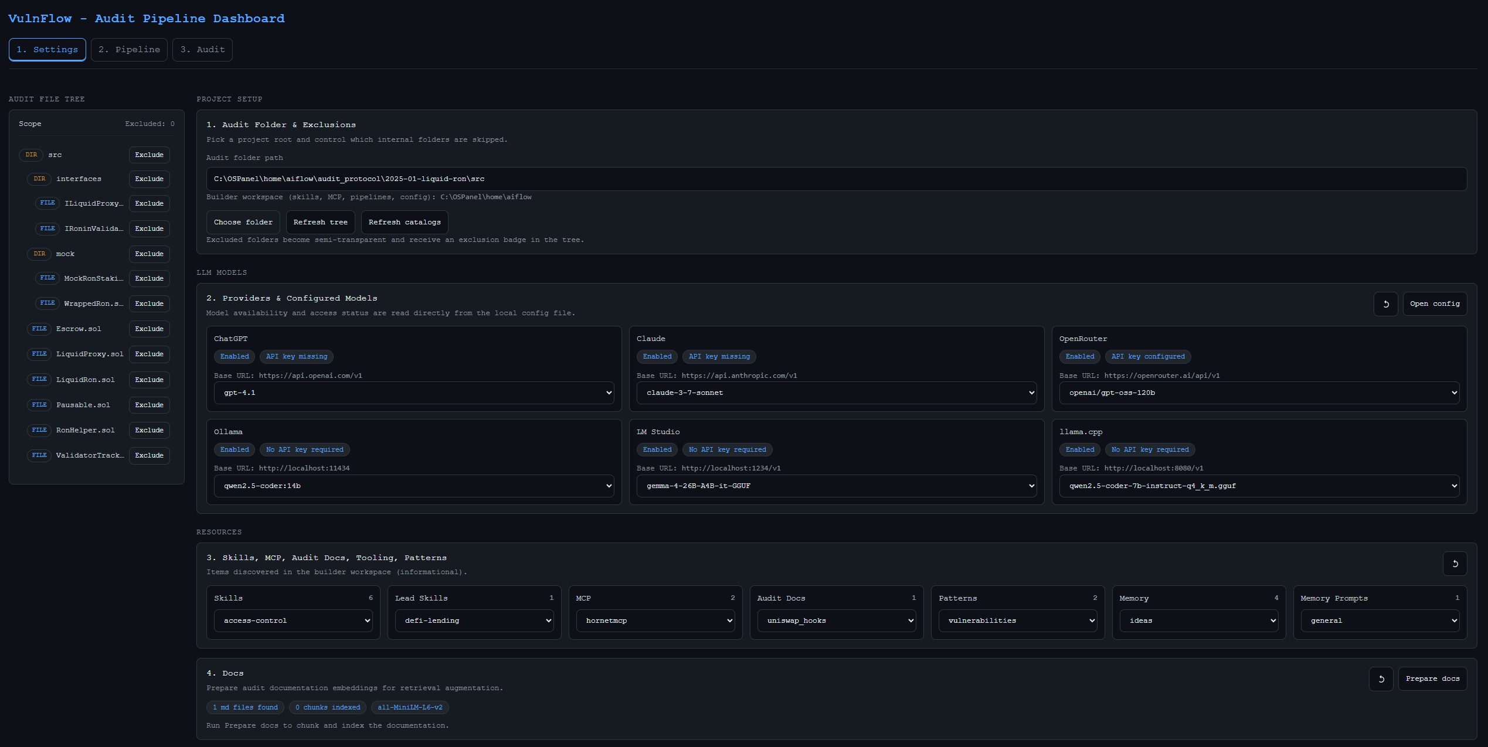Exclude the ValidatorTrack file
1488x747 pixels.
[x=149, y=456]
